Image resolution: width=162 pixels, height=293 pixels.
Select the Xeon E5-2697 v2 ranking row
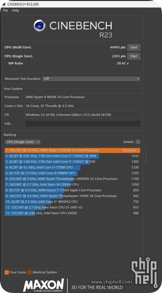72,207
